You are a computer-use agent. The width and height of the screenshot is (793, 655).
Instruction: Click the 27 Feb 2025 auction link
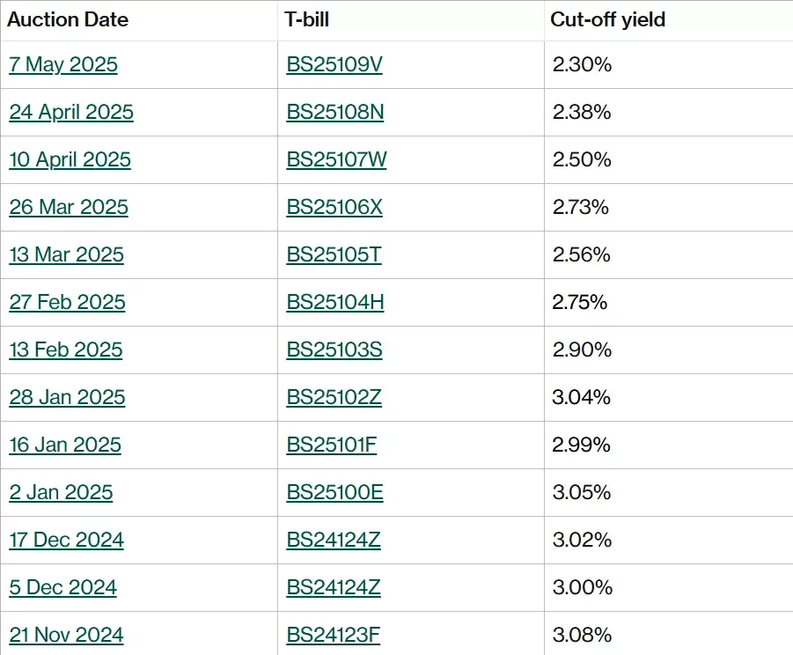point(67,303)
